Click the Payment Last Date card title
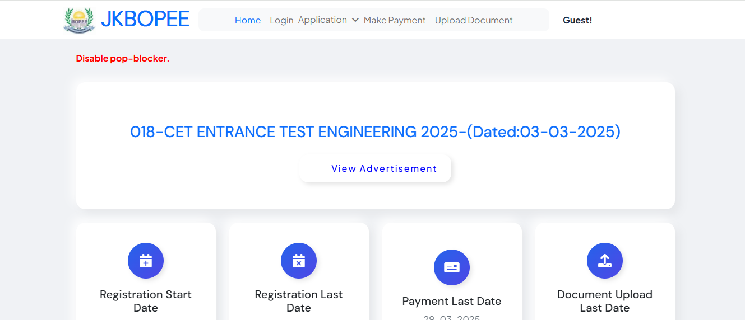Image resolution: width=745 pixels, height=320 pixels. [452, 301]
